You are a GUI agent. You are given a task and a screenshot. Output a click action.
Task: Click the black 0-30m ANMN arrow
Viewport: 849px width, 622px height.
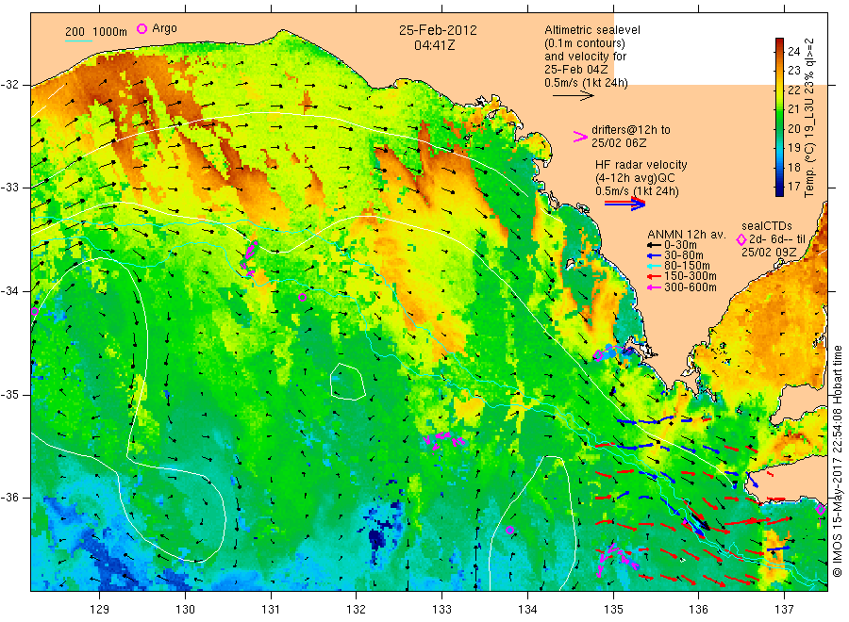[654, 245]
